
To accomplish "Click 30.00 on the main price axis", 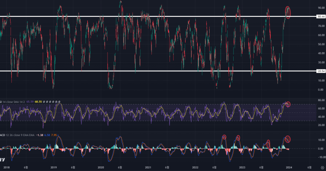I will (x=321, y=62).
